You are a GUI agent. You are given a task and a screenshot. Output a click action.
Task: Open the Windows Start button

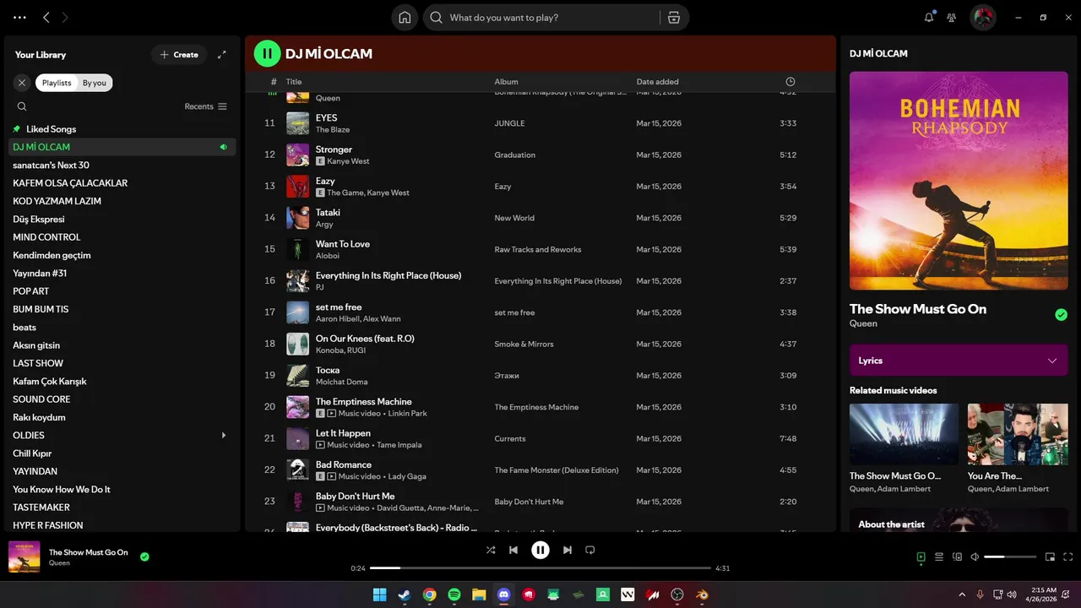click(380, 594)
